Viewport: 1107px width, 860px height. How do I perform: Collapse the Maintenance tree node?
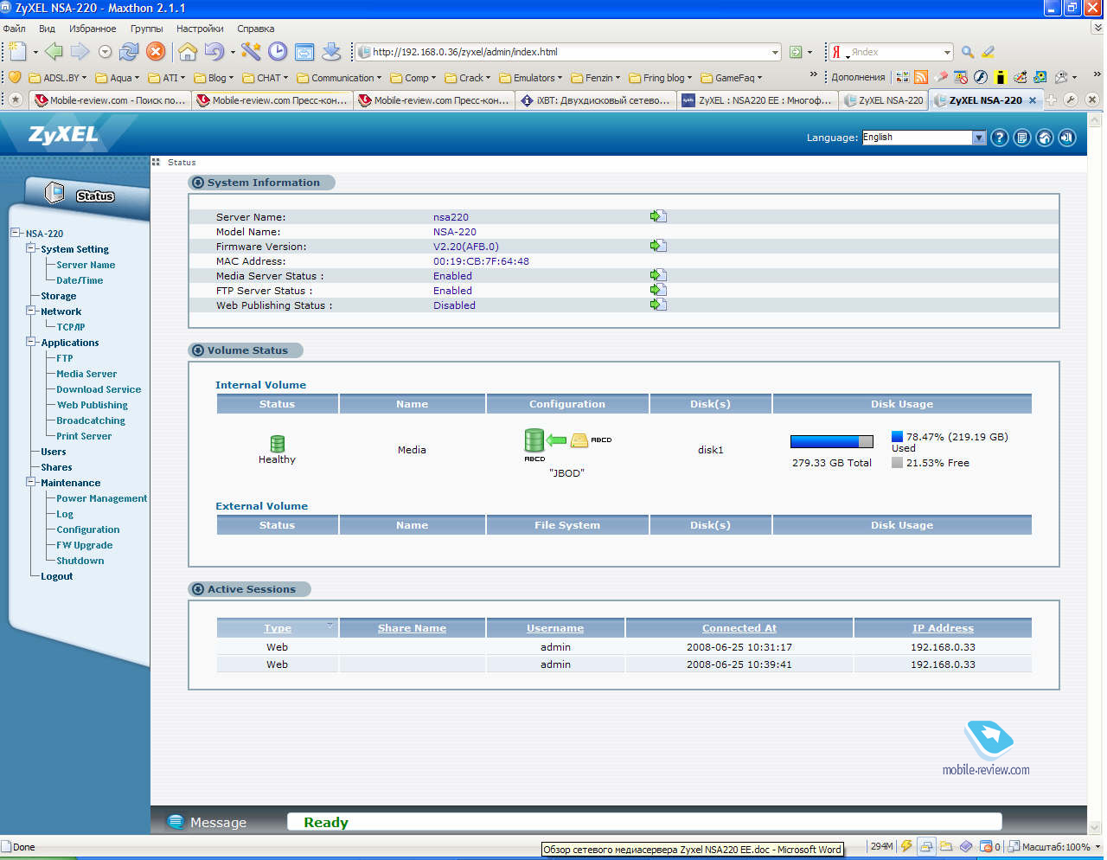(x=31, y=482)
